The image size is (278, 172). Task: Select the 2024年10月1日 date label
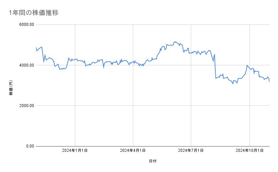pyautogui.click(x=249, y=151)
